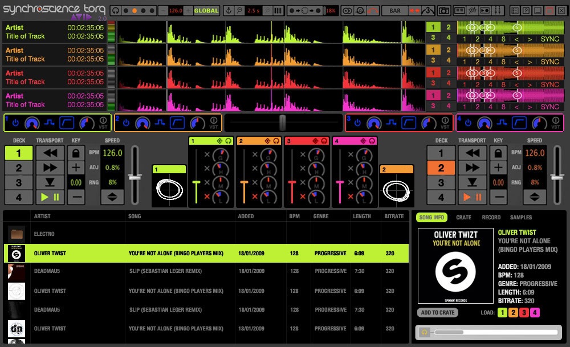Open the BAR quantize selector

(395, 10)
